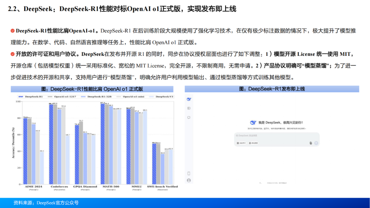This screenshot has width=370, height=208.
Task: Click the '93.4' value above the Codeforces bar
Action: tap(63, 106)
